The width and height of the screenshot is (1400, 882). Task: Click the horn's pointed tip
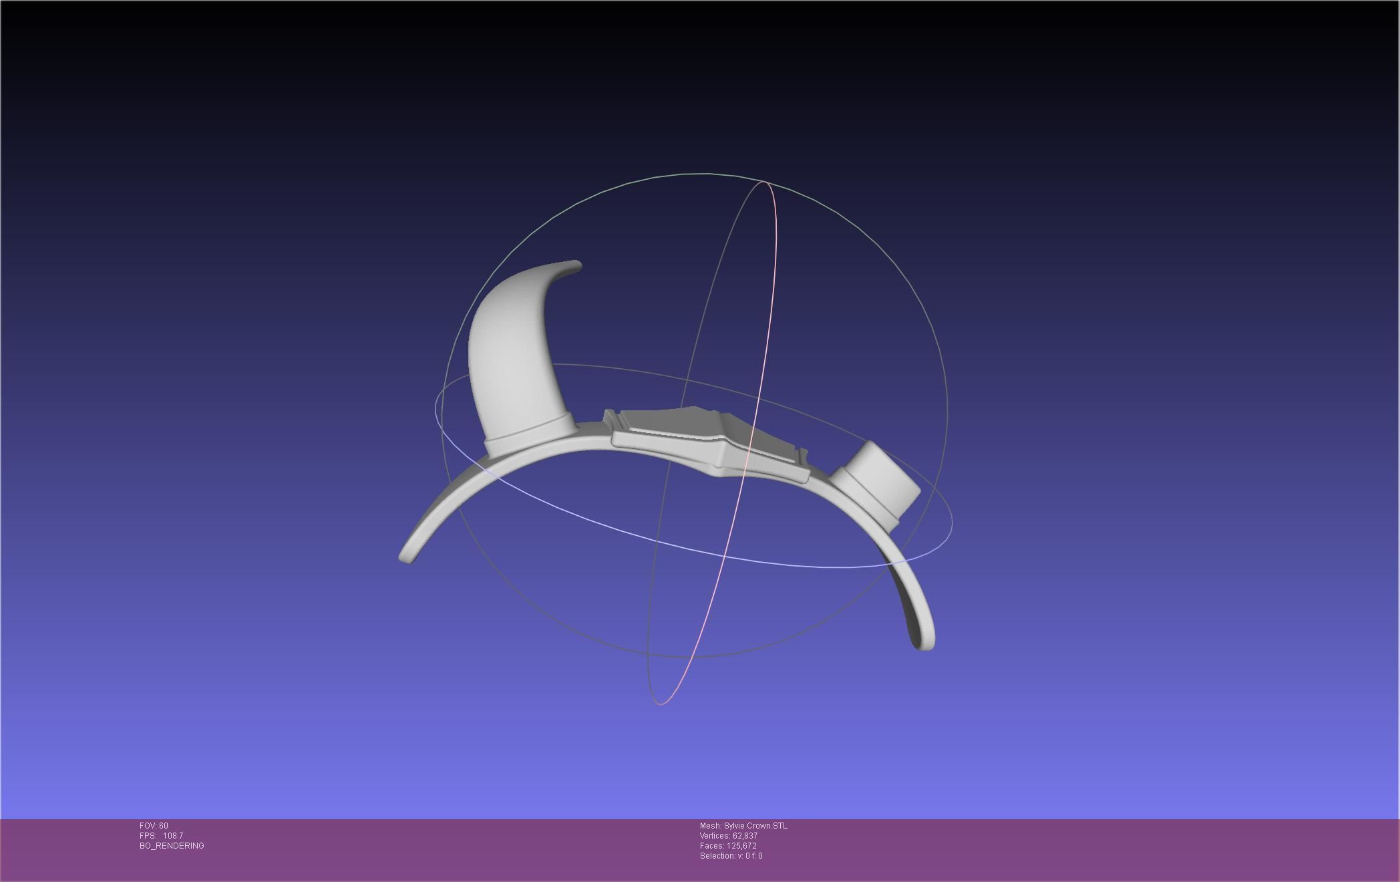(576, 265)
